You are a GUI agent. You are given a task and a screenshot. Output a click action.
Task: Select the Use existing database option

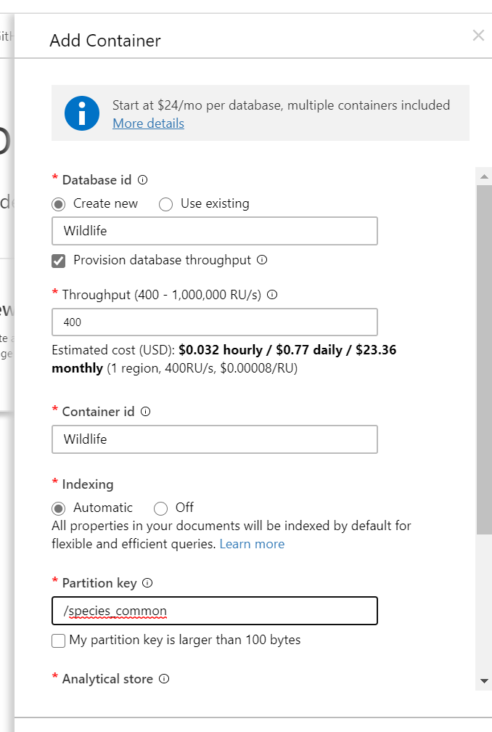click(x=165, y=204)
